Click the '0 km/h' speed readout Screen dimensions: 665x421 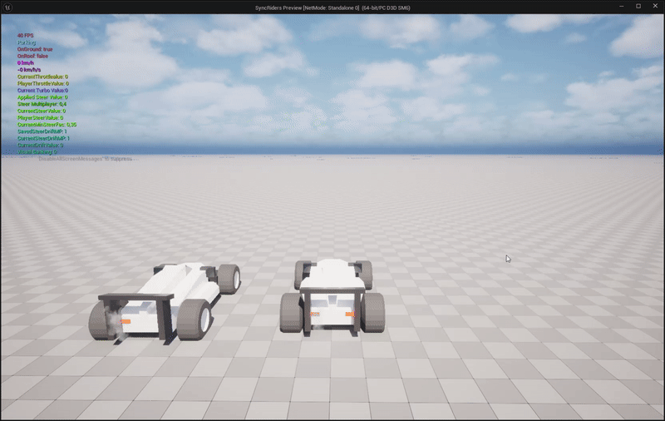[x=26, y=62]
